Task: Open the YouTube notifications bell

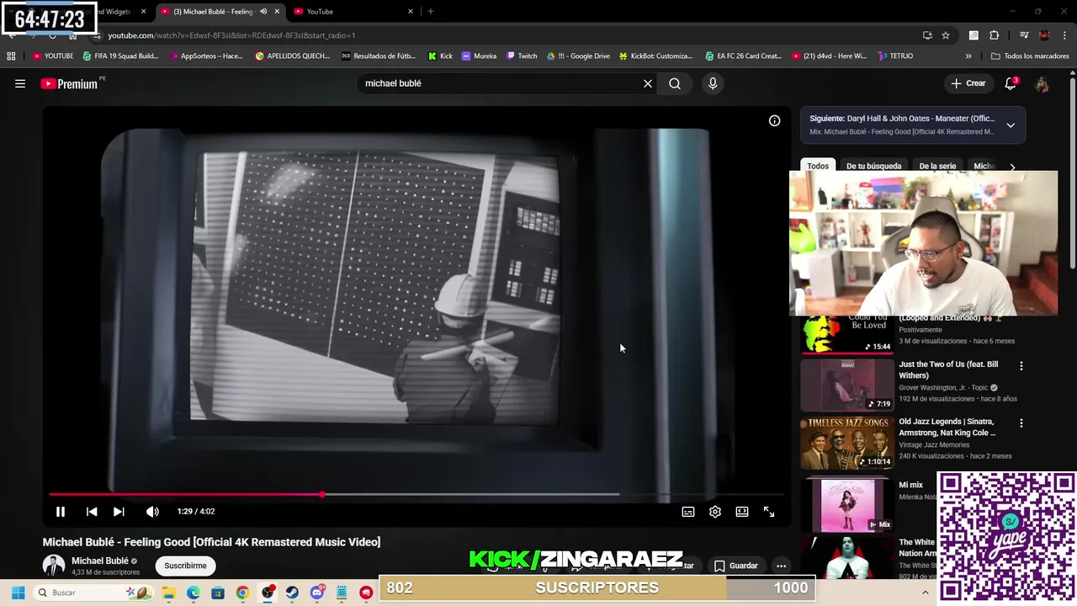Action: click(1011, 83)
